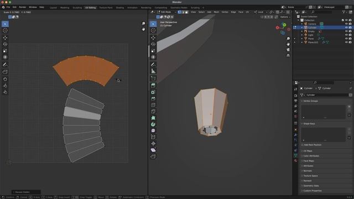Open the Render menu
Screen dimensions: 354x199
(22, 7)
